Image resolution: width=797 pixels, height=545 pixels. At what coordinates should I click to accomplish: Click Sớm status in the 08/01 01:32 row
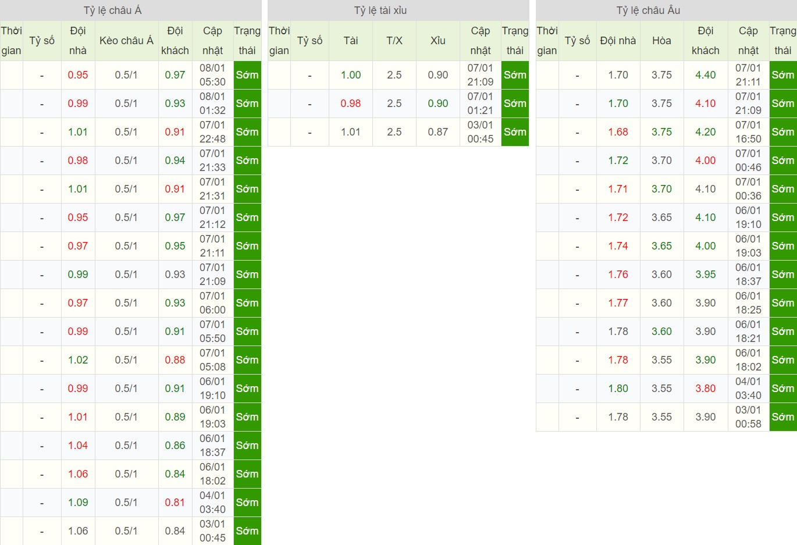247,104
